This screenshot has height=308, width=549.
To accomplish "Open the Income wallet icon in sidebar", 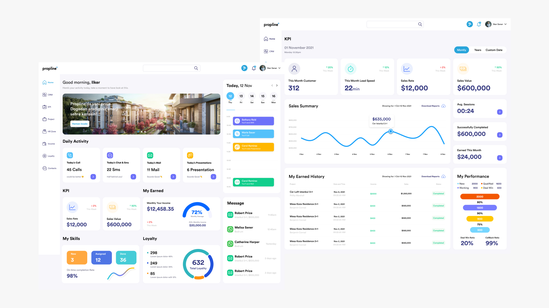I will (45, 144).
